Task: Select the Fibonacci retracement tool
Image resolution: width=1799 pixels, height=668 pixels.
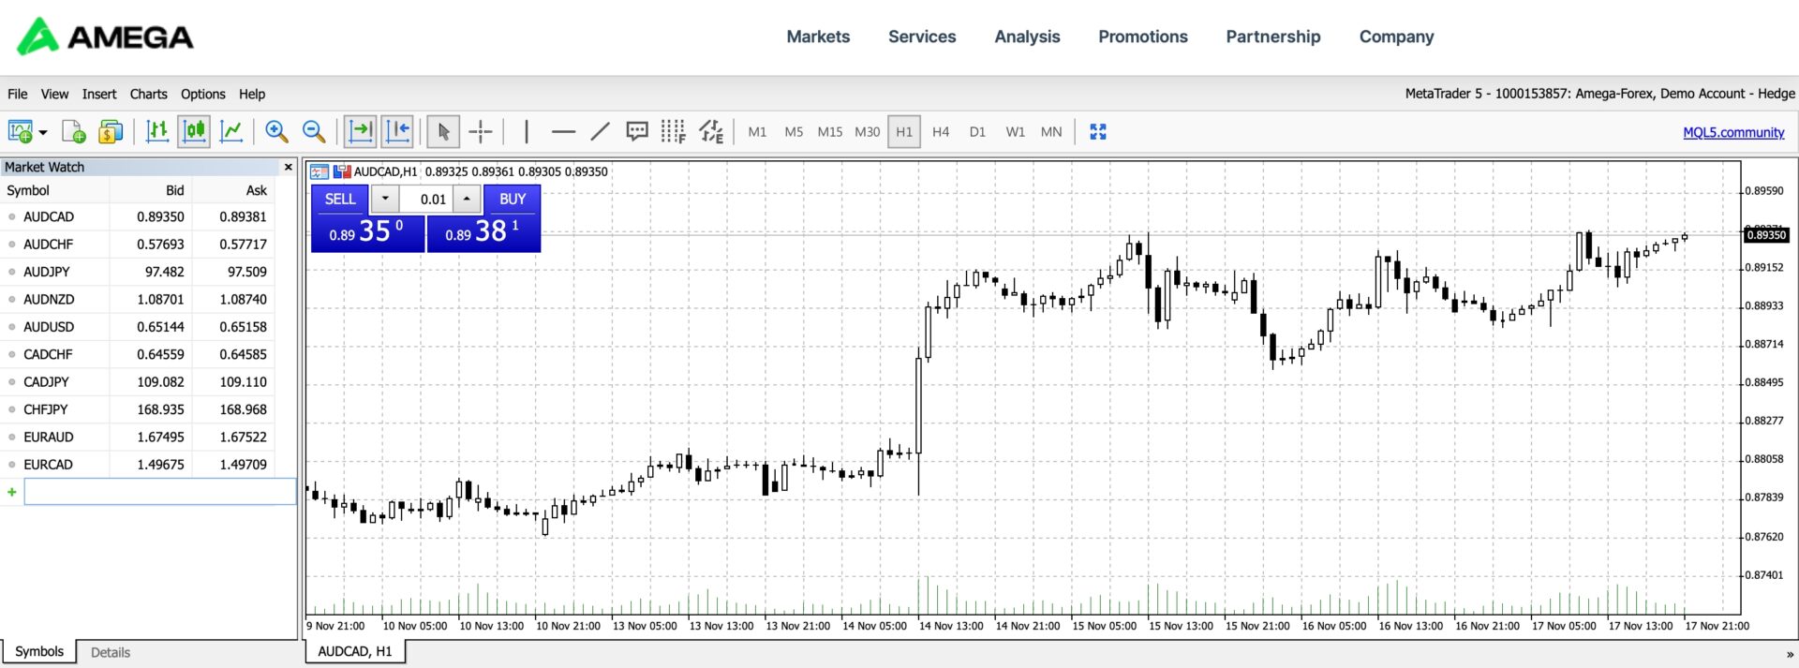Action: tap(673, 132)
